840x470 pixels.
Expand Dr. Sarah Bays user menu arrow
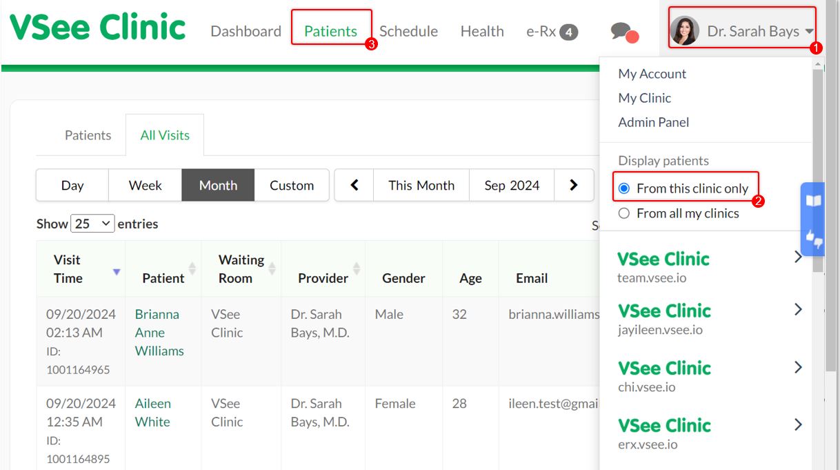pos(809,31)
